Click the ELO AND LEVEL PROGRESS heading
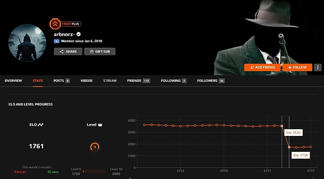 pos(31,104)
